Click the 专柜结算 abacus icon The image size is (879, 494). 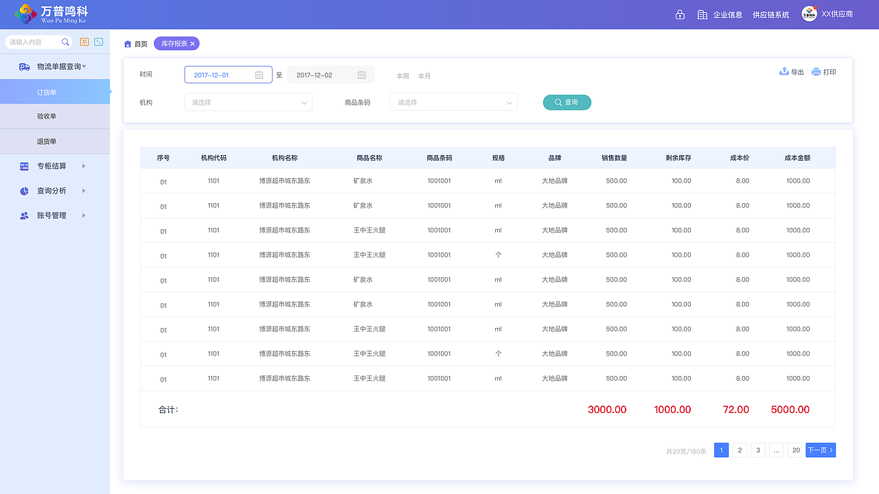coord(24,166)
